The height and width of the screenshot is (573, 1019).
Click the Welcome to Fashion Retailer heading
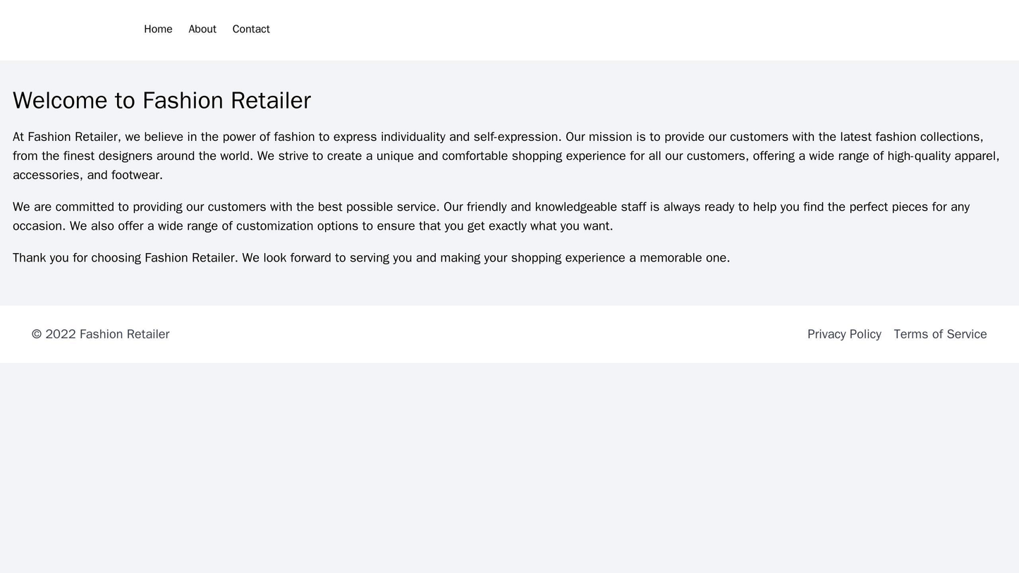pyautogui.click(x=161, y=100)
